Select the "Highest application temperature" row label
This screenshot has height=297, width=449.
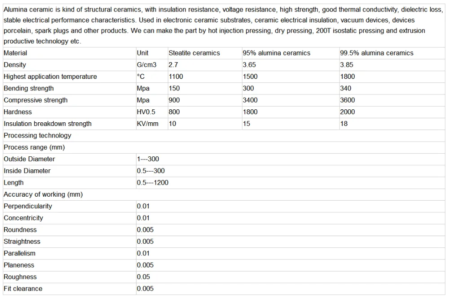pos(50,77)
